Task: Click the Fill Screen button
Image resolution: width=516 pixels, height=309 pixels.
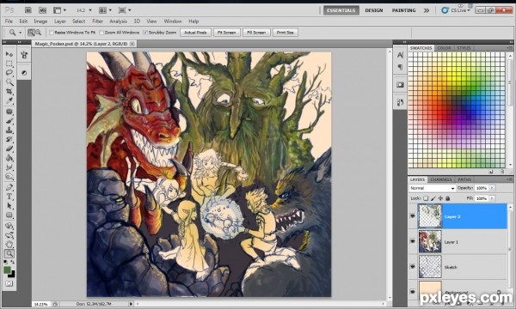Action: (x=256, y=33)
